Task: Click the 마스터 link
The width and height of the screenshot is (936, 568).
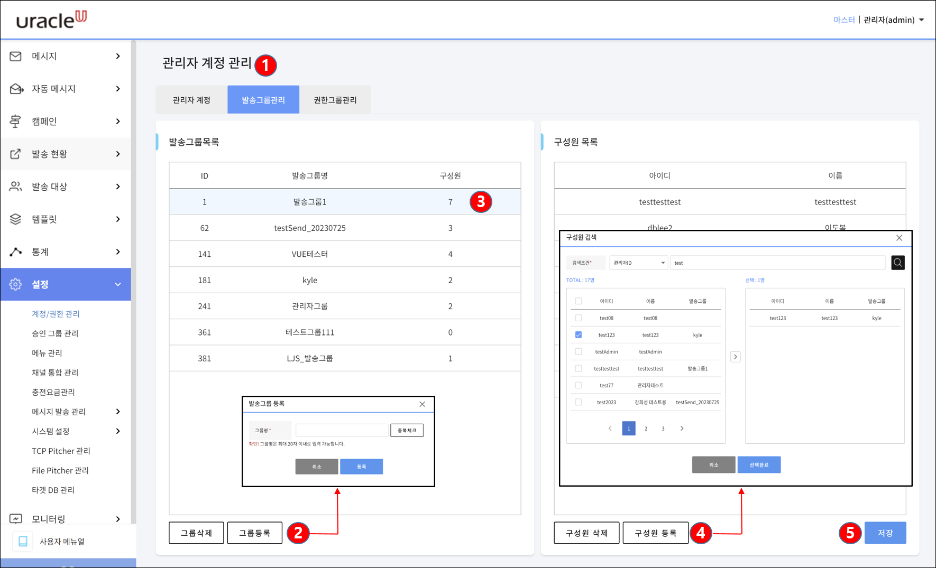Action: click(x=844, y=20)
